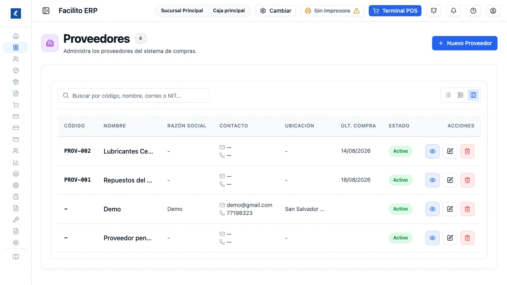Select the Sucursal Principal label
Image resolution: width=507 pixels, height=285 pixels.
(x=182, y=11)
